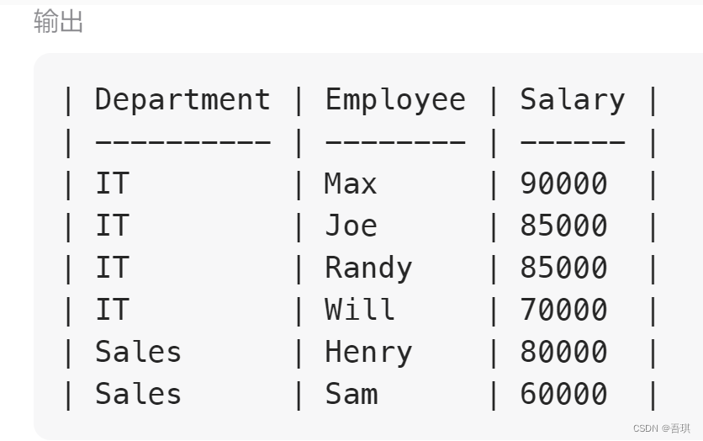Click the Sales department in Sam's row

pyautogui.click(x=138, y=394)
